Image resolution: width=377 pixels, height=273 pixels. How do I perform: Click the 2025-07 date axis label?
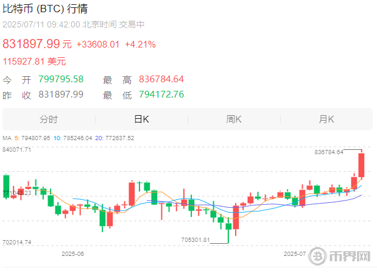[x=295, y=253]
